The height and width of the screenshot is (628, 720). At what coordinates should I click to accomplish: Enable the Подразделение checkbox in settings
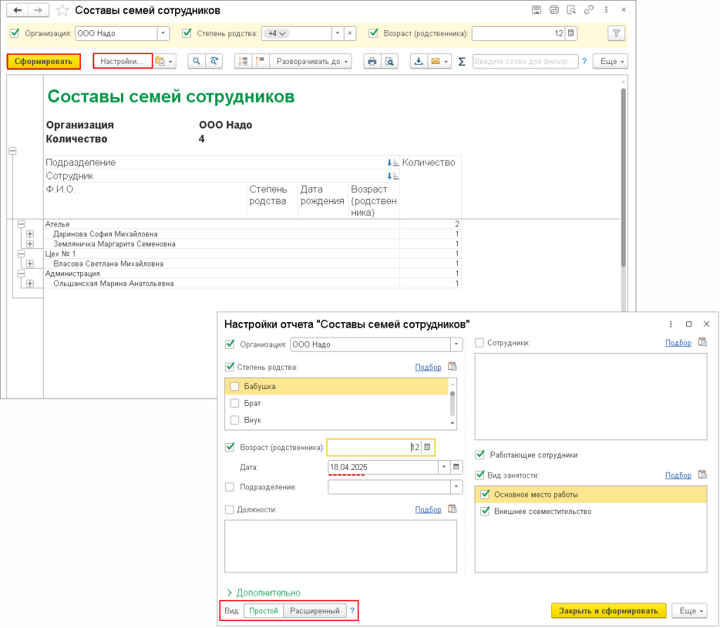click(229, 487)
